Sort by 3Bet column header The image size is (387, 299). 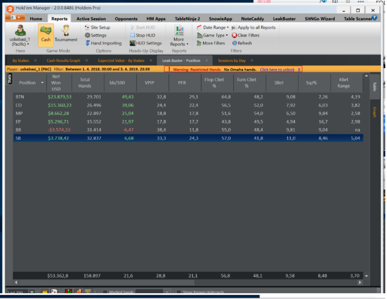(x=279, y=83)
